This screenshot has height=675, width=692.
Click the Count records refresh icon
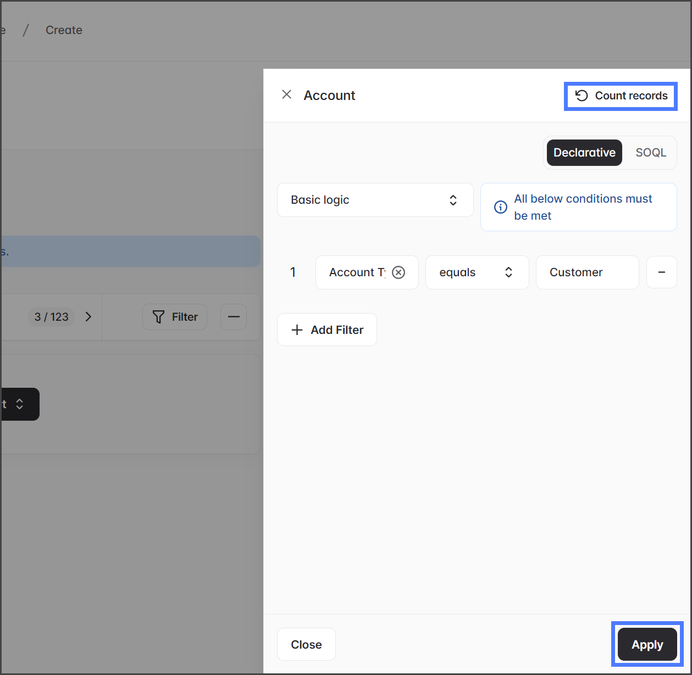click(x=582, y=96)
